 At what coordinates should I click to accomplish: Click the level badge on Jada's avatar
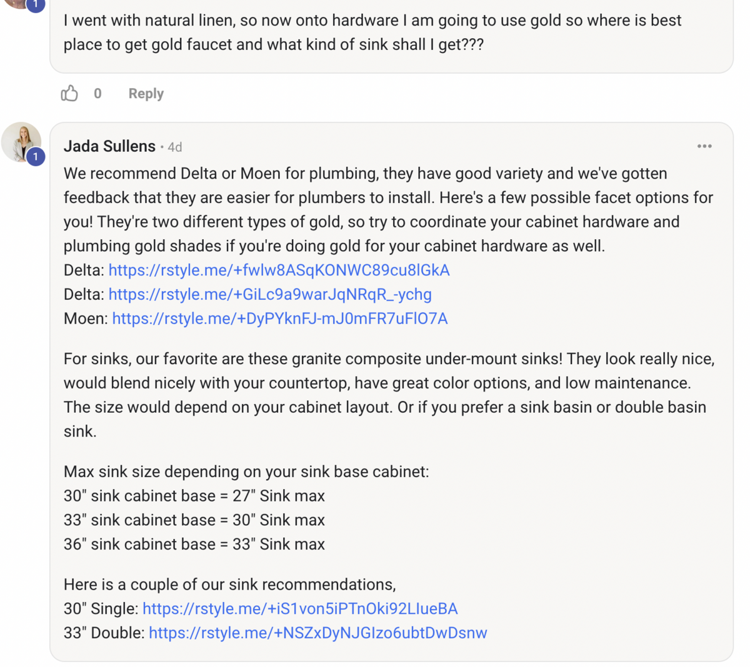36,157
